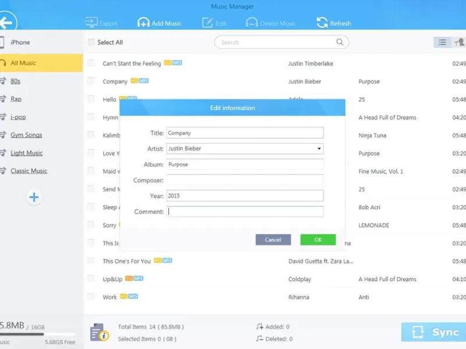Click HQ badge on Can't Stant the Feeling
Viewport: 466px width, 349px height.
[x=168, y=63]
